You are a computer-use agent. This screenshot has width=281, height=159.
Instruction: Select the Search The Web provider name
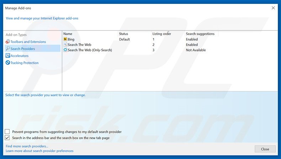79,45
